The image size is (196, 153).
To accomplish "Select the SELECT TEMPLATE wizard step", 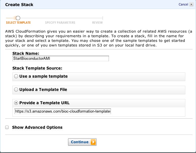I will tap(18, 23).
